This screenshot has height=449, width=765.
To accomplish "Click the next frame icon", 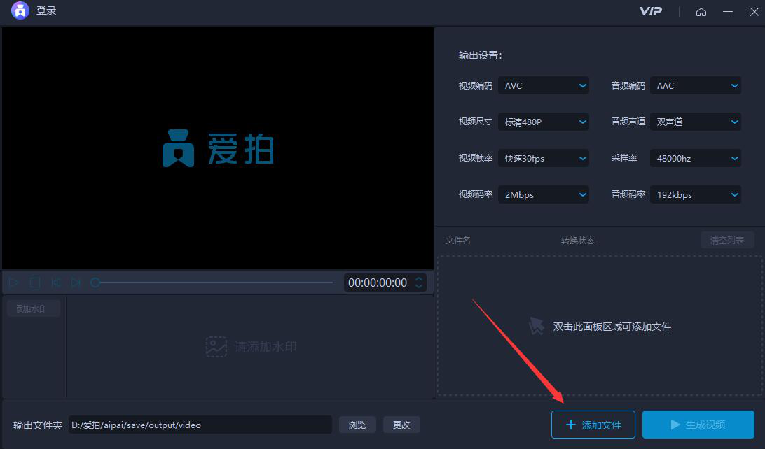I will coord(76,283).
